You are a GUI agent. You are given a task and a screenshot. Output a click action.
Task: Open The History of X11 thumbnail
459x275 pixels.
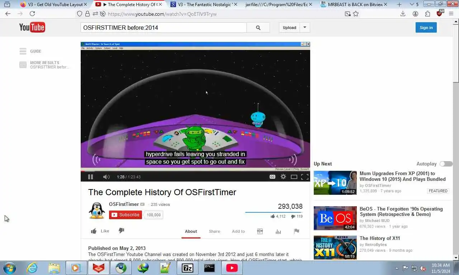click(335, 247)
